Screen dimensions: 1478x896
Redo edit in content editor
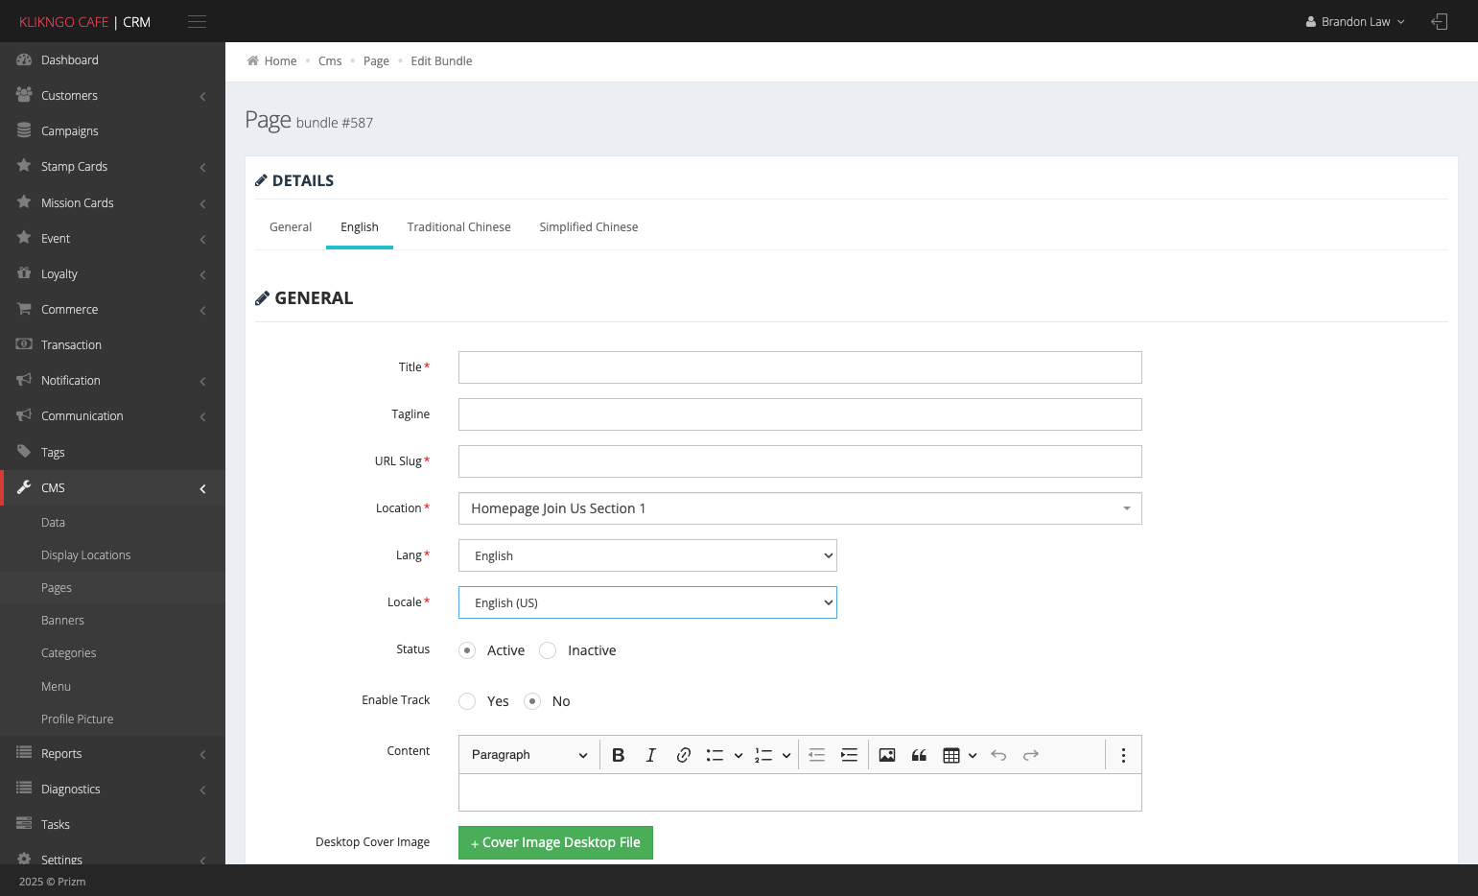click(1031, 755)
